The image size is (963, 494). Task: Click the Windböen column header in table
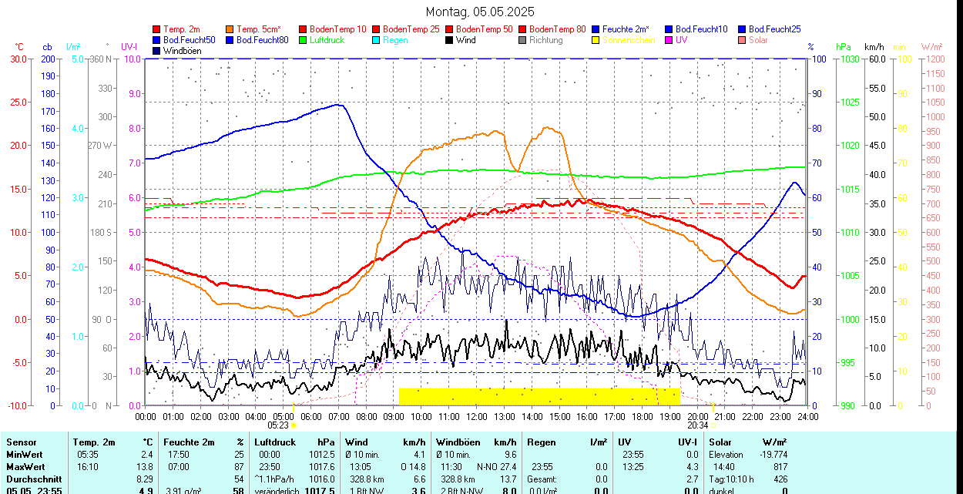459,442
